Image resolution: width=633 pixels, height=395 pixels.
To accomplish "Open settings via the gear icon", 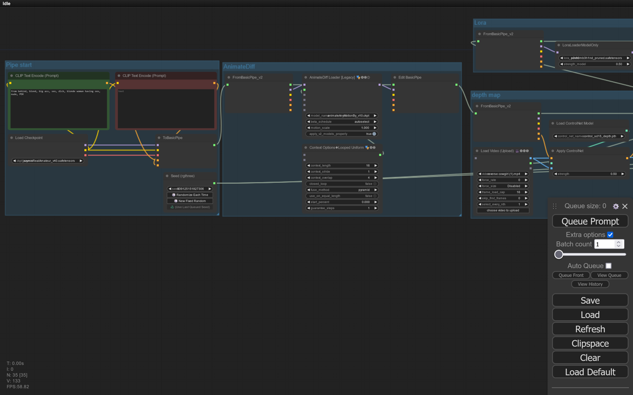I will click(616, 206).
